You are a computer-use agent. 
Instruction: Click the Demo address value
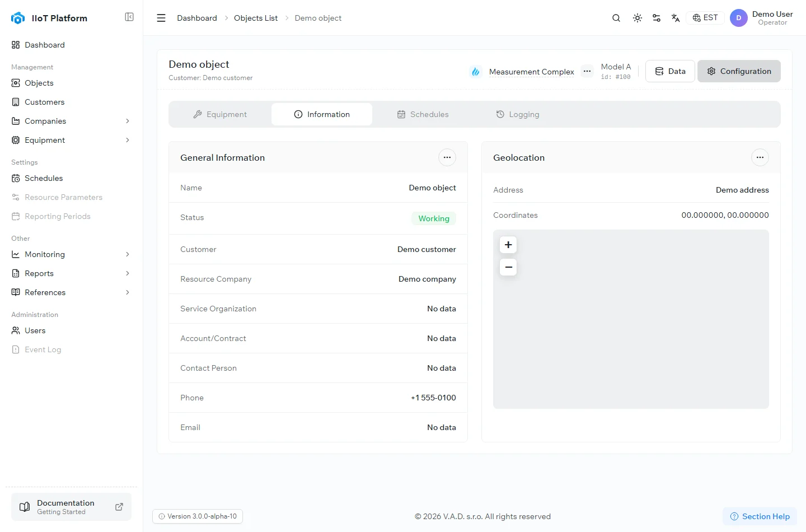742,190
